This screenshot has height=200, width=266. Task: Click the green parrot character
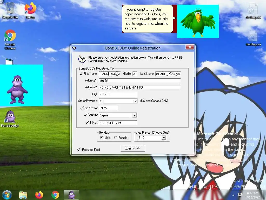point(198,22)
